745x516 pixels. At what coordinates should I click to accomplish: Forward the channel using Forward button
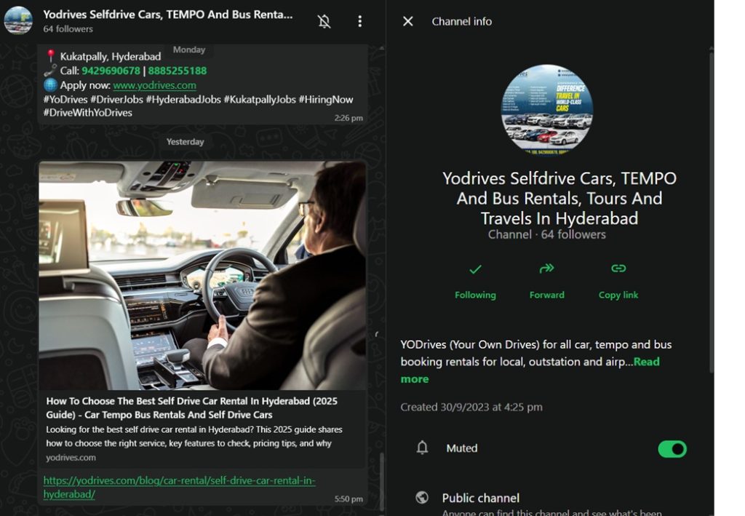coord(547,282)
